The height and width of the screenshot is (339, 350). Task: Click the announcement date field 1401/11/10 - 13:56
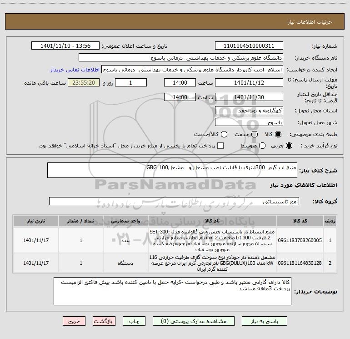click(65, 46)
